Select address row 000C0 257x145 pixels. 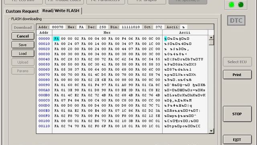[x=44, y=100]
